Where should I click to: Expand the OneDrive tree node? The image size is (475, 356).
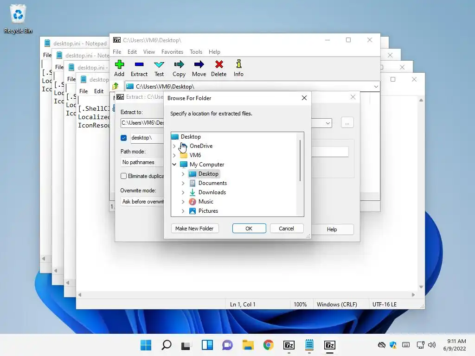pyautogui.click(x=174, y=146)
